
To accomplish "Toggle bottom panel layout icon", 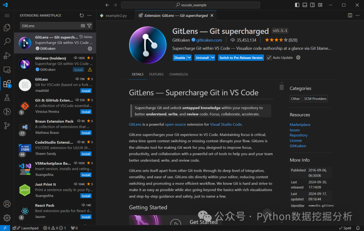I will pyautogui.click(x=305, y=5).
